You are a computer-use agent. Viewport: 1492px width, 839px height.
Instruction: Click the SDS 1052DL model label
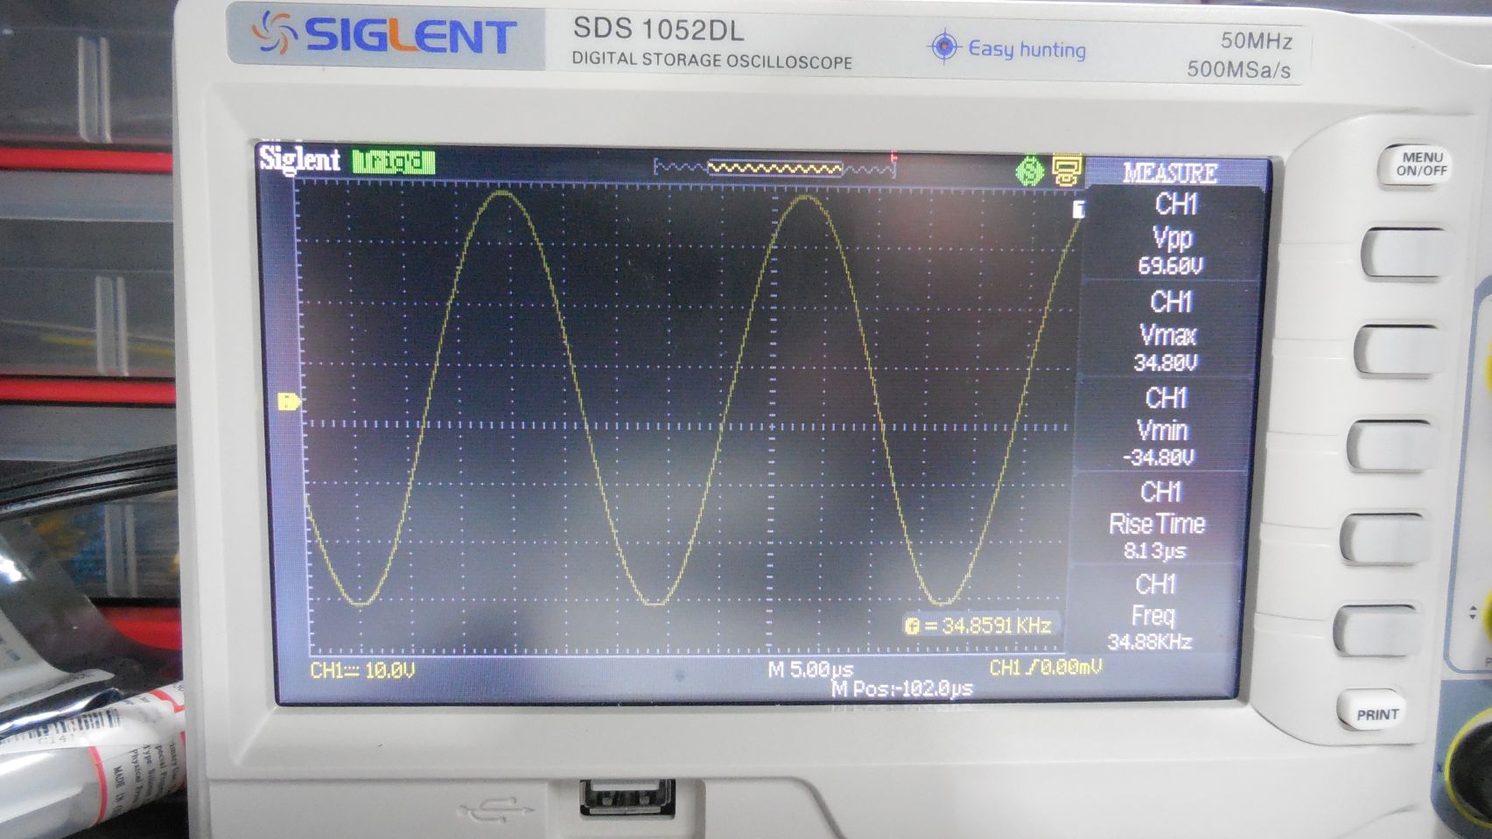click(658, 30)
